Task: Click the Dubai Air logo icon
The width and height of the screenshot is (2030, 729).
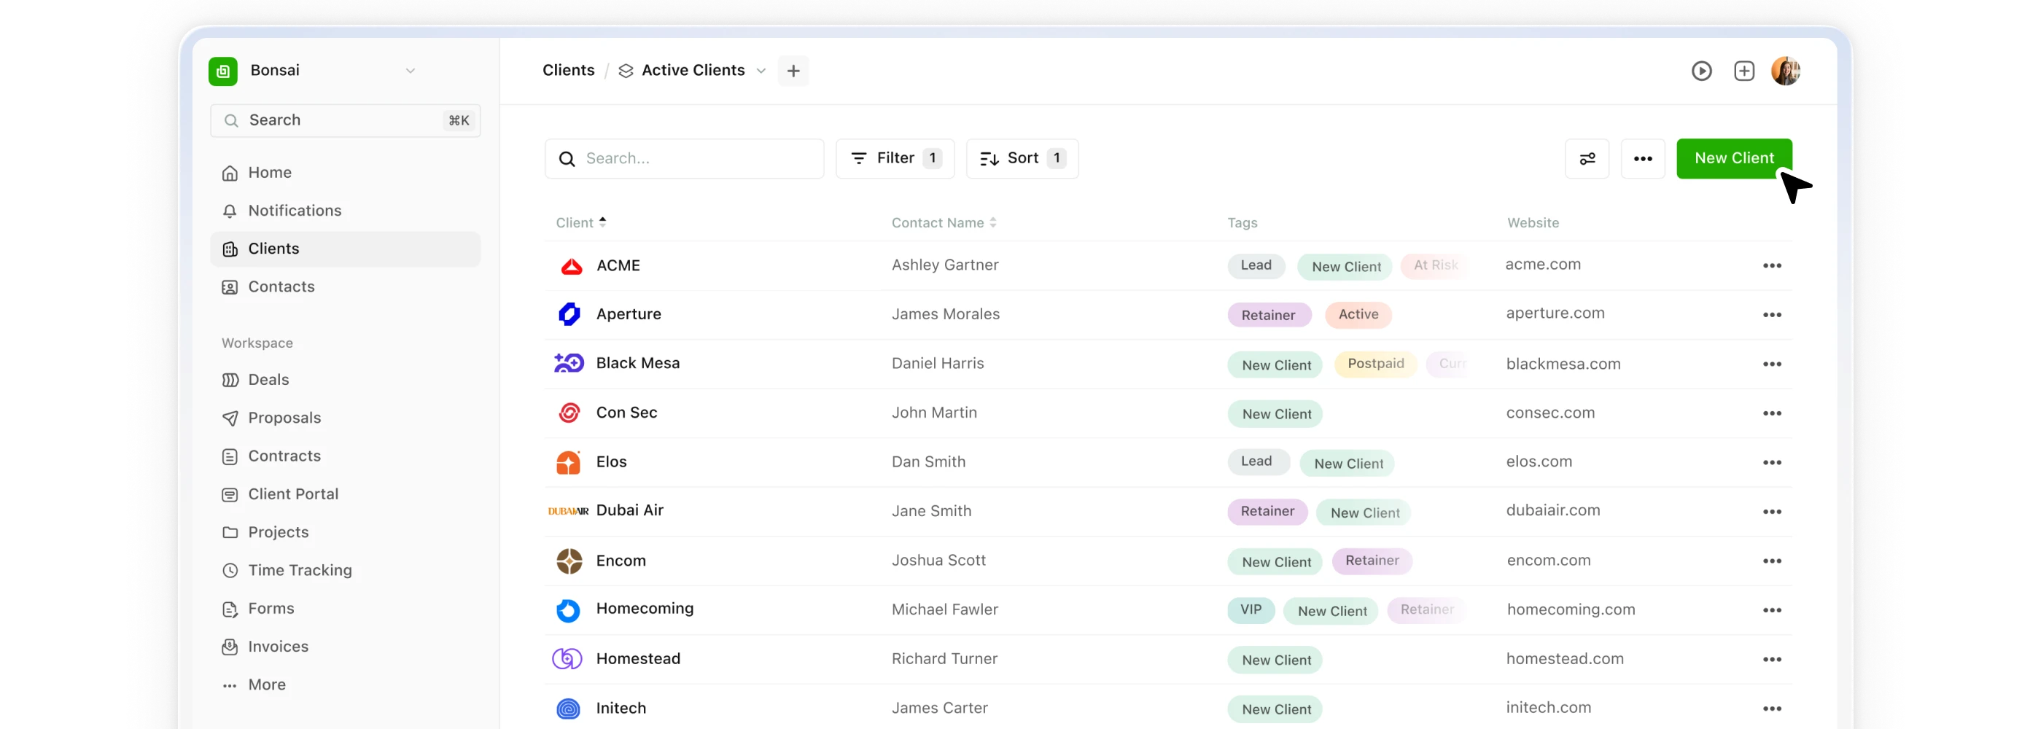Action: point(568,512)
